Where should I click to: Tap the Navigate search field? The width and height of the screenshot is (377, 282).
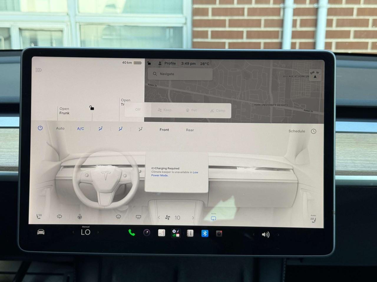point(180,74)
